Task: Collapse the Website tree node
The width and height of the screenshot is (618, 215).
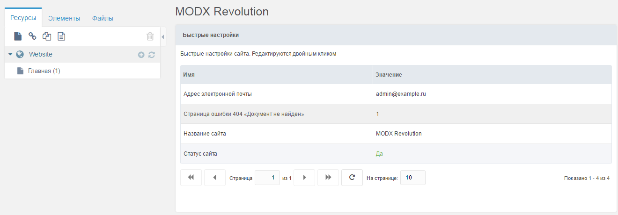Action: (10, 54)
